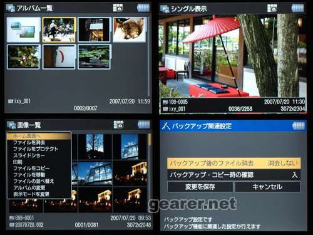This screenshot has width=313, height=235.
Task: Click camera card icon in 画像一覧 header
Action: tap(118, 125)
